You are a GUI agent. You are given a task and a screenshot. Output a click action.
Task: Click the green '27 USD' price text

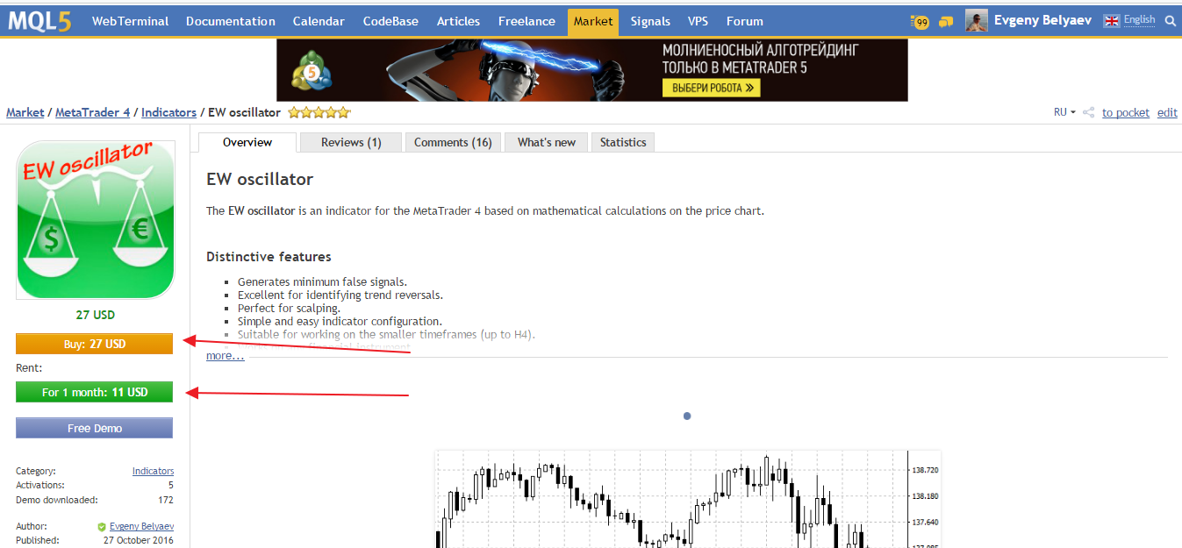pyautogui.click(x=95, y=315)
